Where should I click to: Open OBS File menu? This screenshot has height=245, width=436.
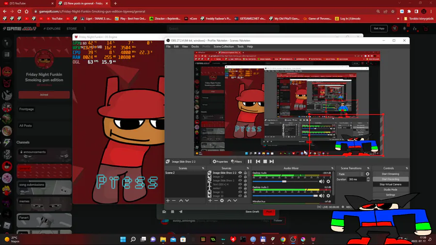click(169, 46)
